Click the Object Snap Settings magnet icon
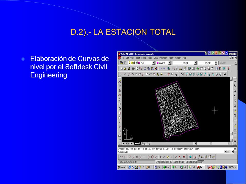The height and width of the screenshot is (184, 246). [x=184, y=157]
